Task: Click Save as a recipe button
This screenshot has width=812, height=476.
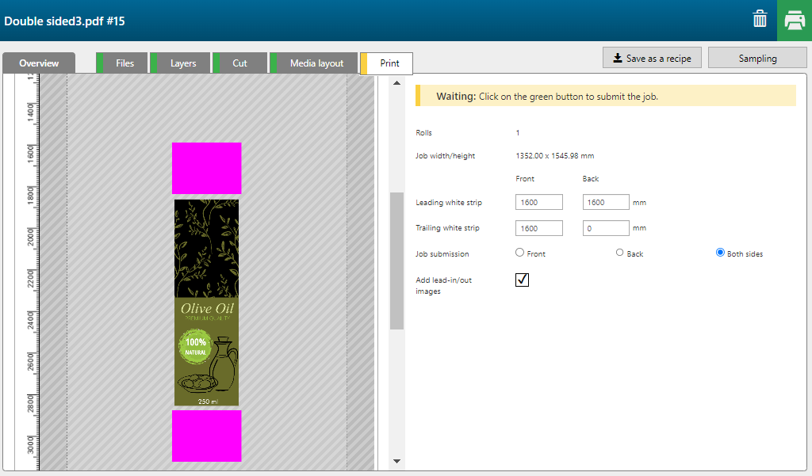Action: (652, 58)
